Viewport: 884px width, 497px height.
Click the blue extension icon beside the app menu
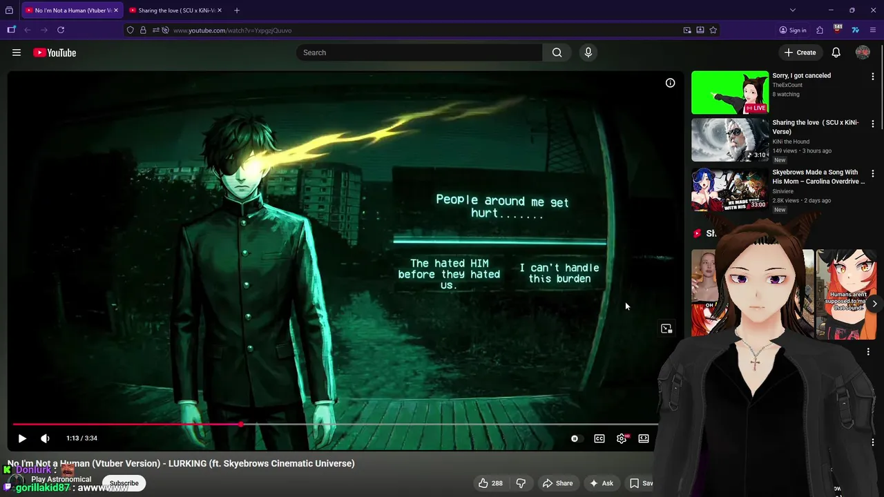point(855,30)
